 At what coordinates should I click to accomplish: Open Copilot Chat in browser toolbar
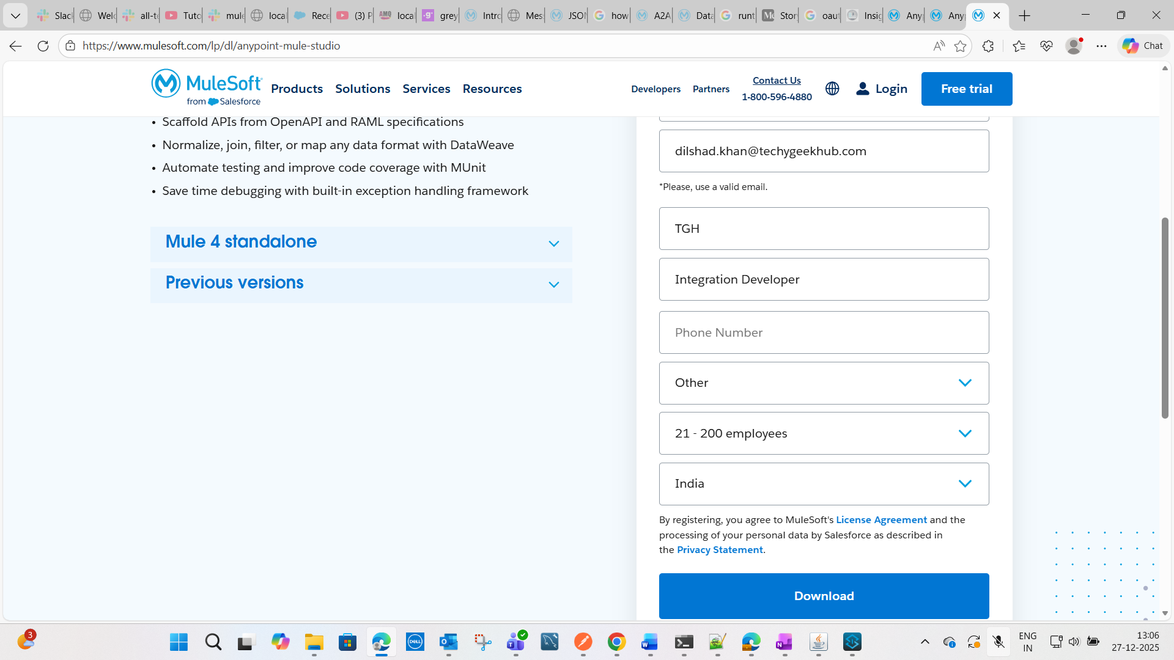(1143, 46)
